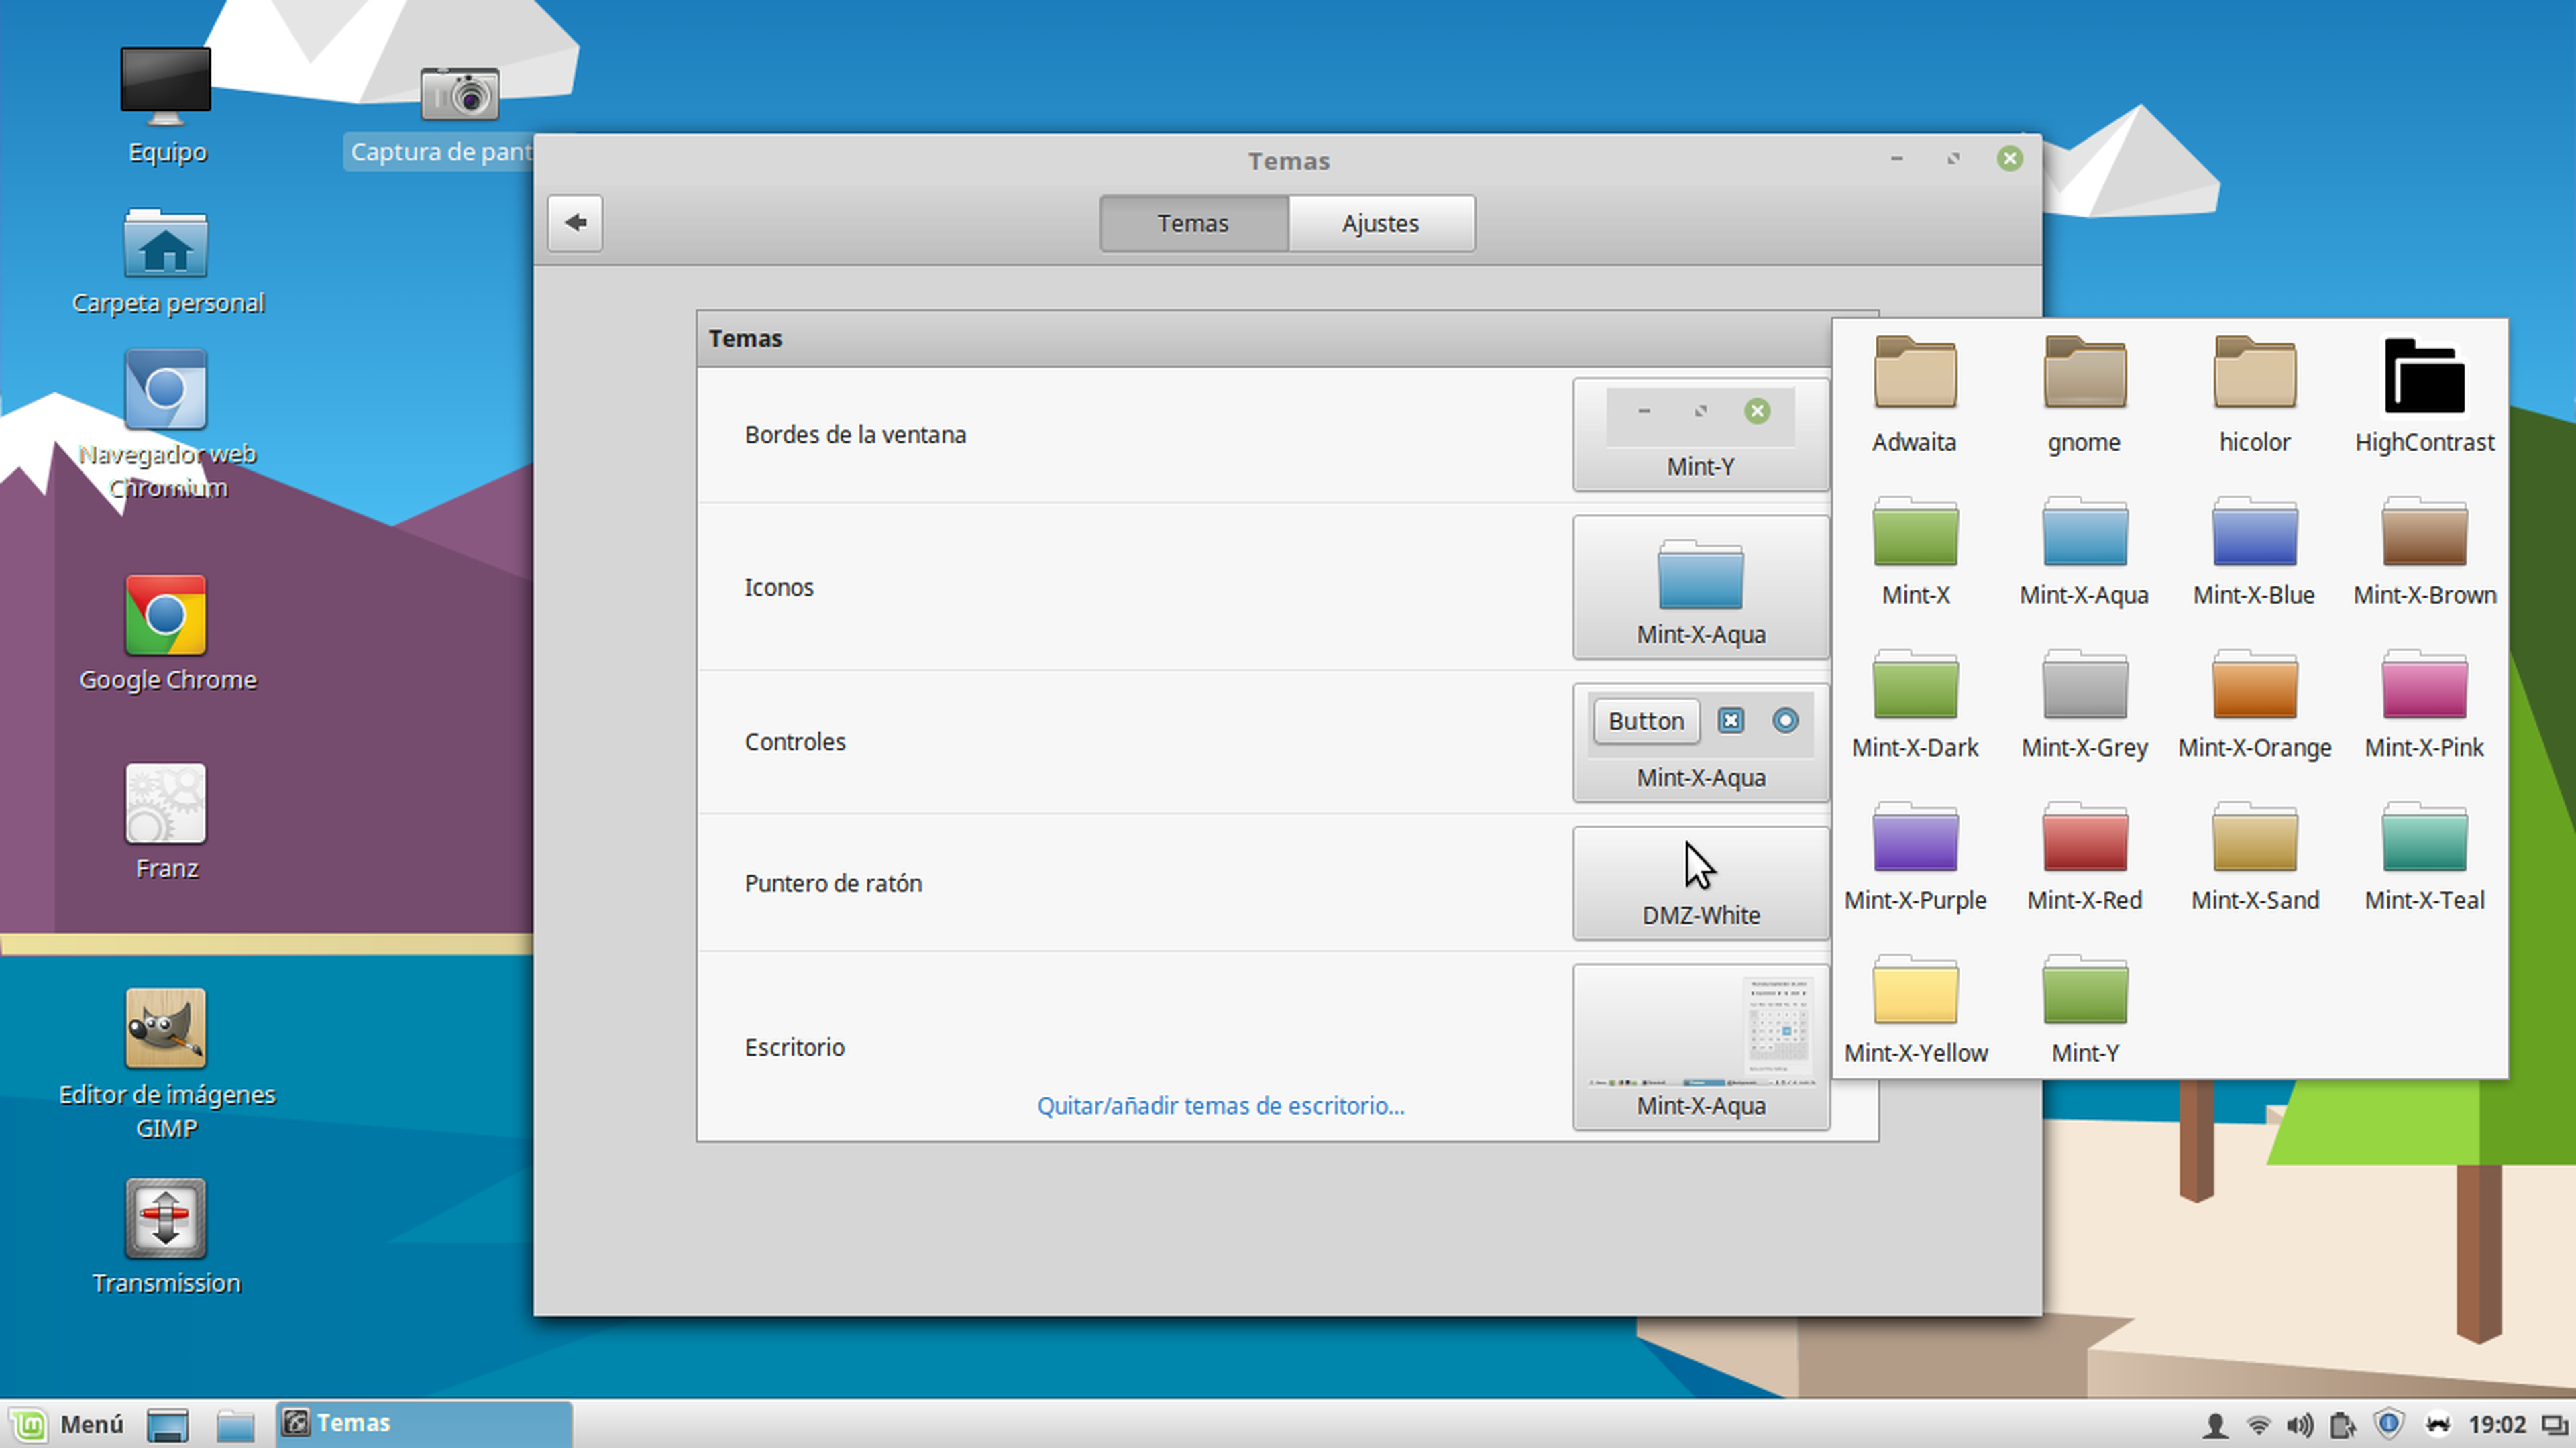Screen dimensions: 2576x1448
Task: Open the Escritorio theme chooser thumbnail
Action: tap(1700, 1046)
